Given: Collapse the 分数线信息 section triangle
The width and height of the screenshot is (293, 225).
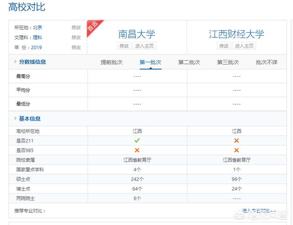Looking at the screenshot, I should click(16, 62).
